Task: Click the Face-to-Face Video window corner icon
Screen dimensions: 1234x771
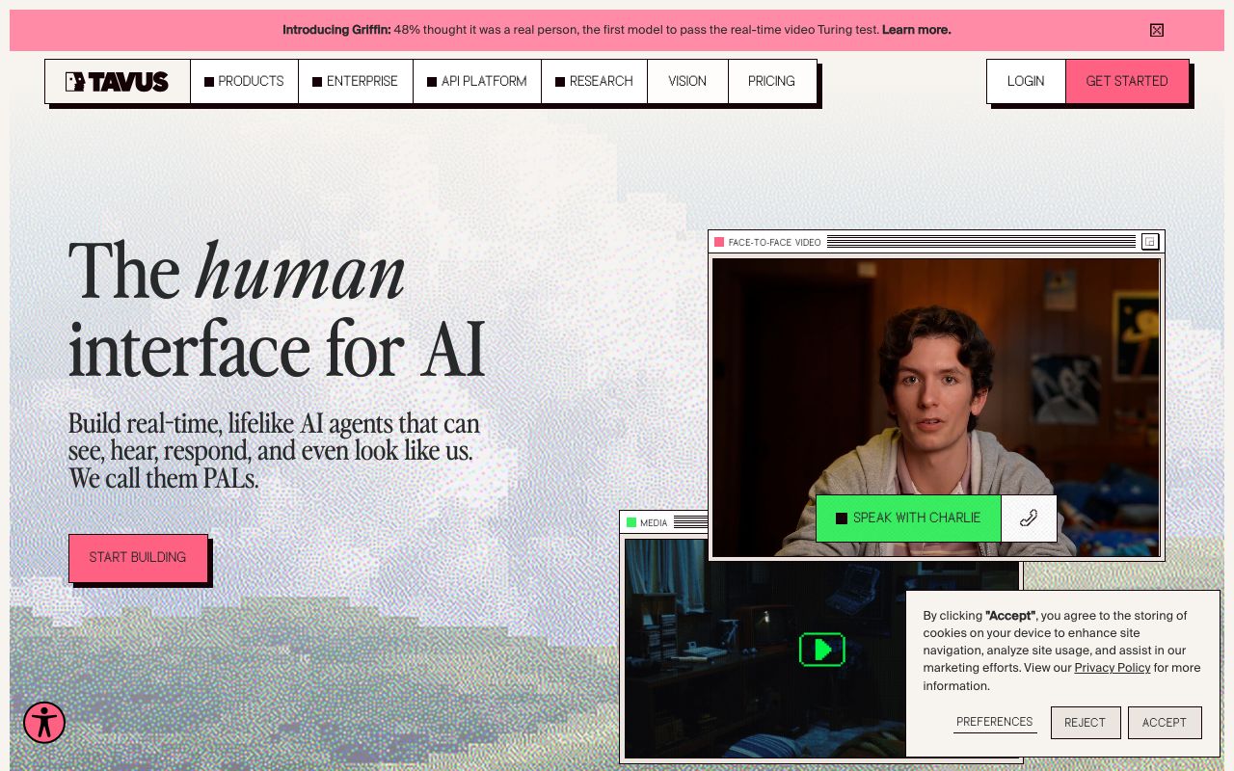Action: click(x=1150, y=242)
